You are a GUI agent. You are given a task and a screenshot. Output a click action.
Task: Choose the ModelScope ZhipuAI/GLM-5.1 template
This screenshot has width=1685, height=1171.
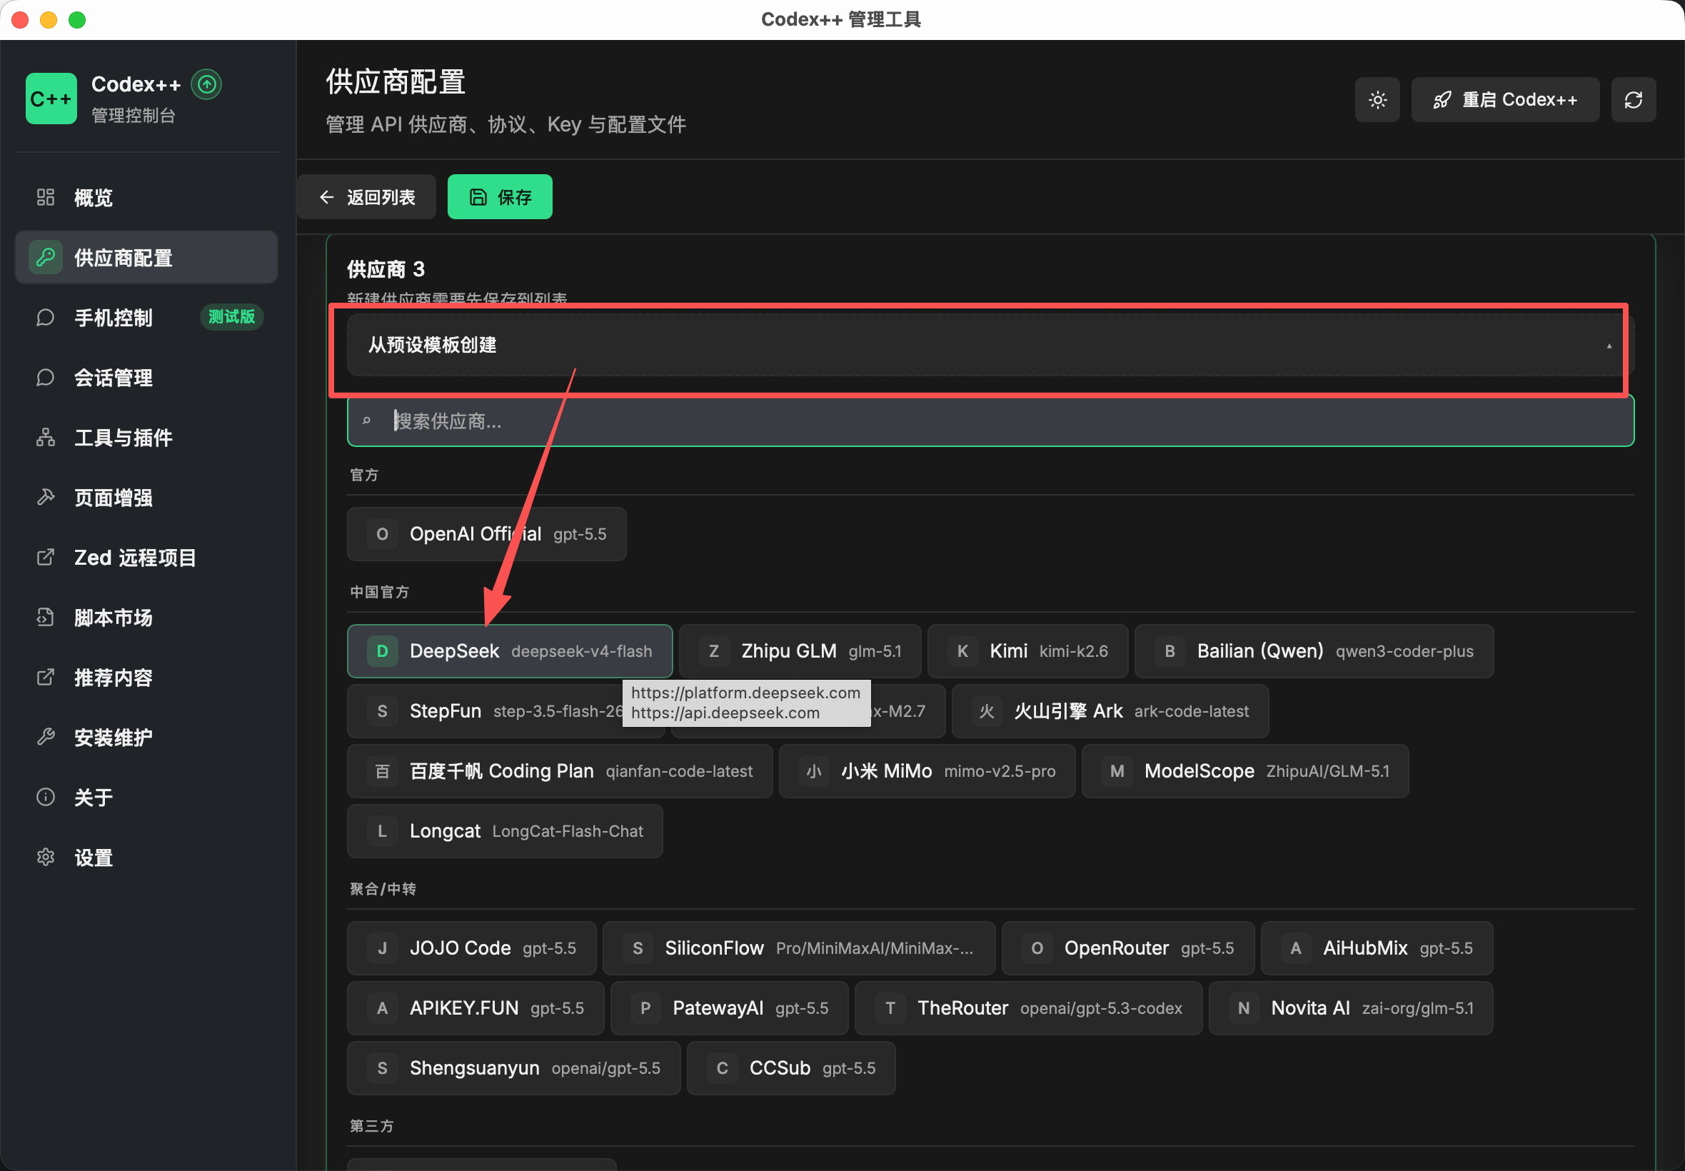point(1245,771)
